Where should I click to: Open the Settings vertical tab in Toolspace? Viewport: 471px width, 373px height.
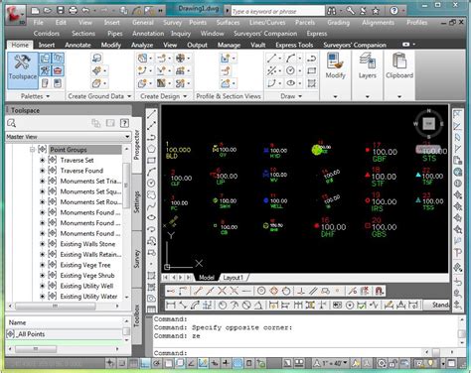(137, 201)
